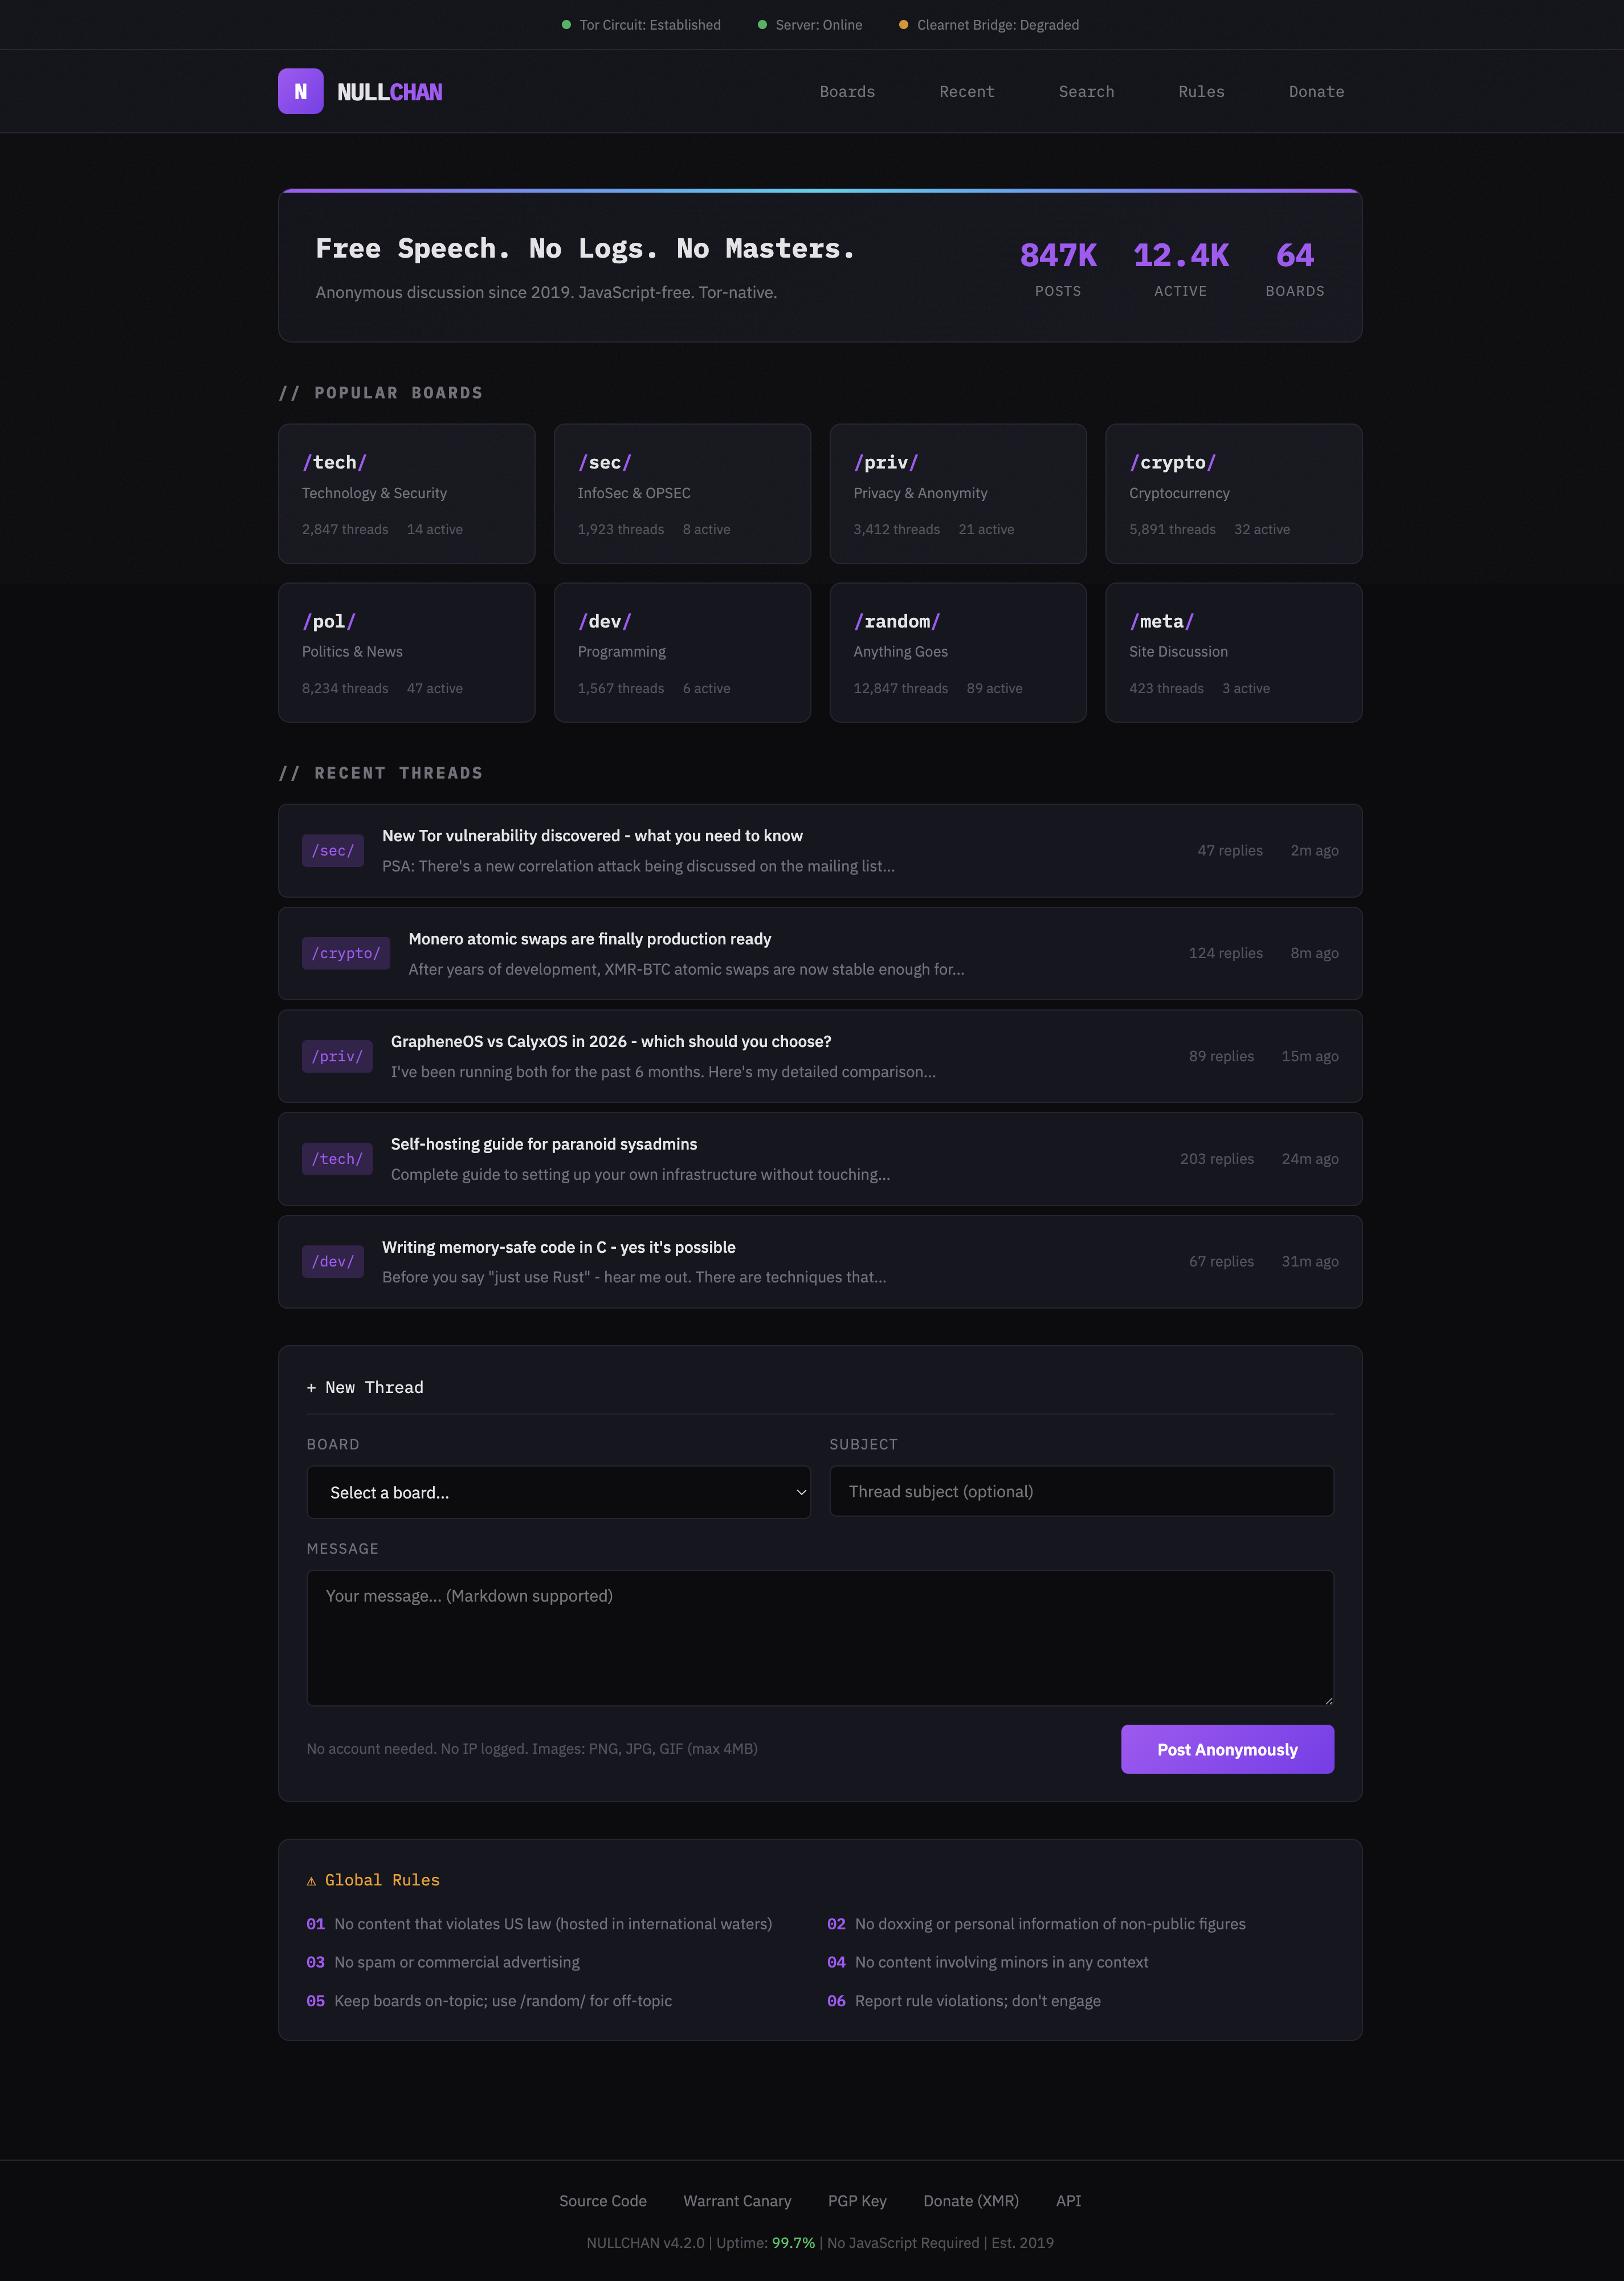Click the /sec/ badge on the Tor vulnerability thread
This screenshot has width=1624, height=2281.
click(x=332, y=850)
